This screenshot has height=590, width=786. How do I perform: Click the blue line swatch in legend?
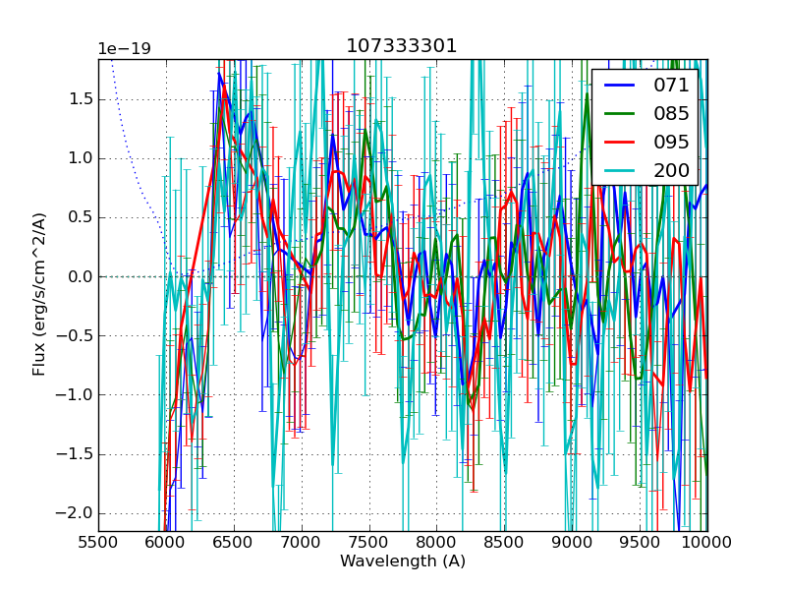click(619, 86)
